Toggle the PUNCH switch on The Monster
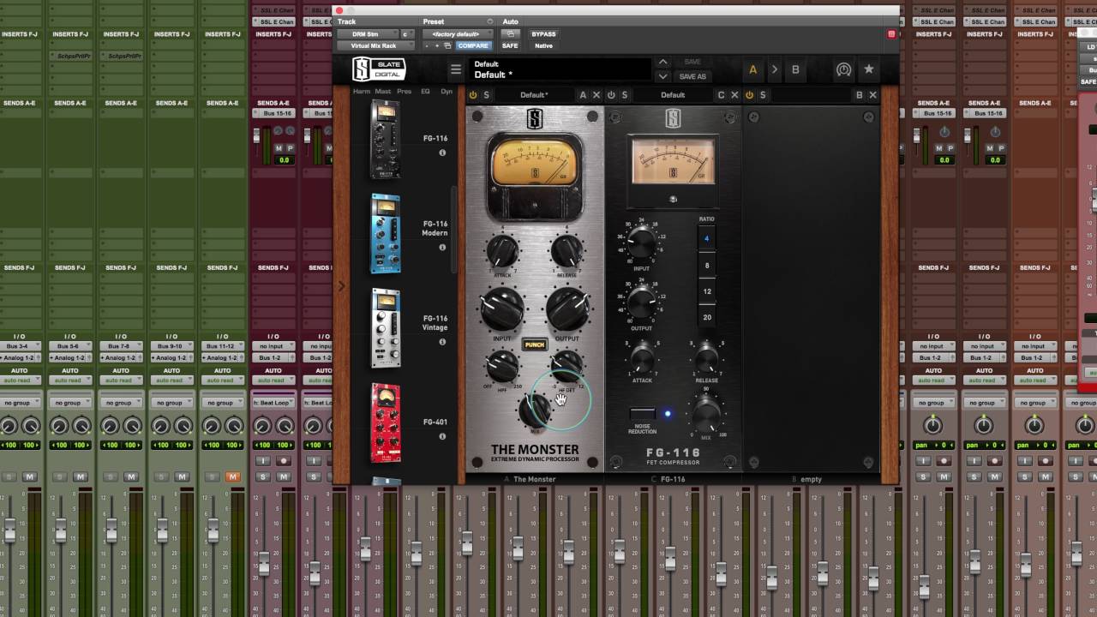This screenshot has width=1097, height=617. (x=535, y=344)
